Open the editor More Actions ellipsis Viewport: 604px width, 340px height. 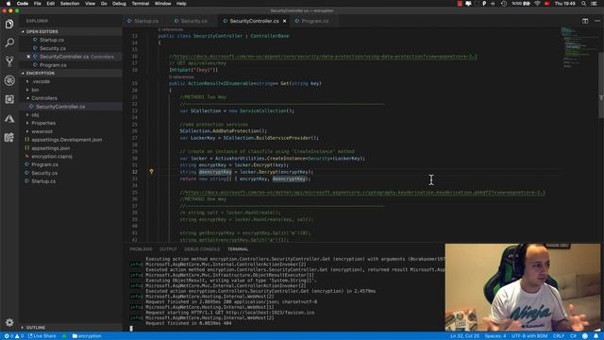(x=597, y=21)
